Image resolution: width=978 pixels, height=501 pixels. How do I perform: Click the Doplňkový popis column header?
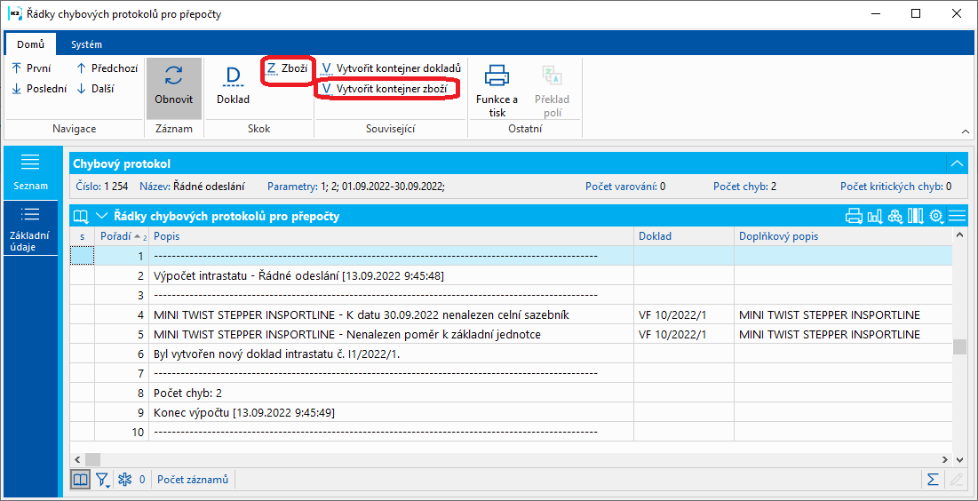coord(843,235)
